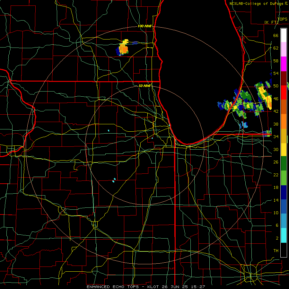Click the legend value "58"
This screenshot has width=289, height=289.
click(276, 61)
